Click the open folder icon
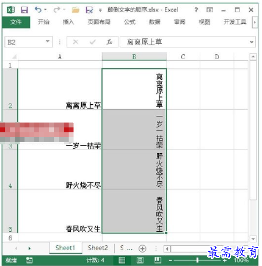262x266 pixels. [75, 10]
